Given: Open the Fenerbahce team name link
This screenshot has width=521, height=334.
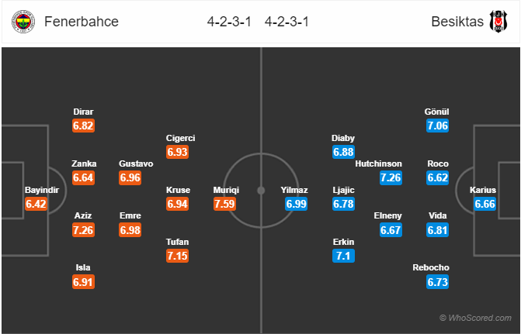Looking at the screenshot, I should pos(82,22).
